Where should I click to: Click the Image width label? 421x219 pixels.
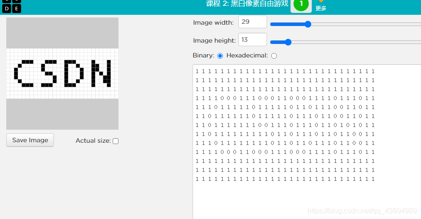214,22
